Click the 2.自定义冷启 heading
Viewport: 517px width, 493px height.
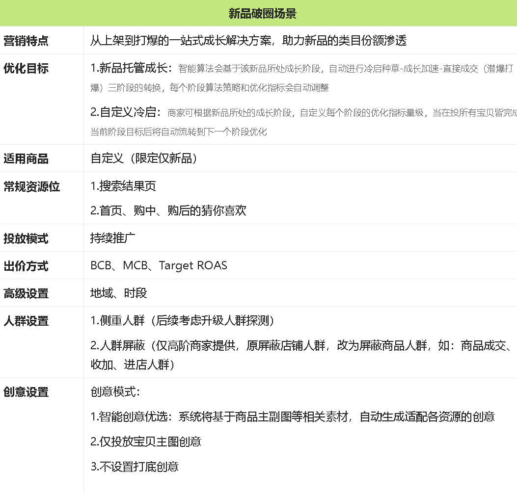click(126, 112)
